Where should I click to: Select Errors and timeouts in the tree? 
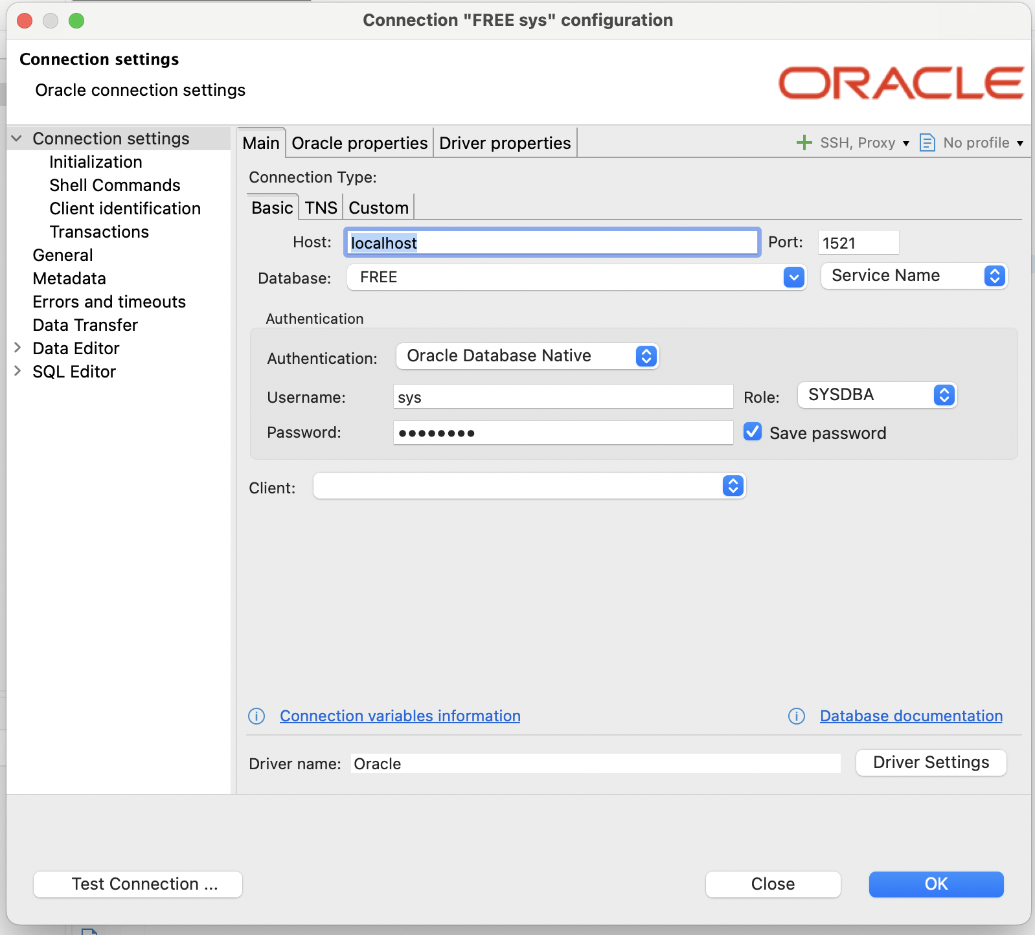pyautogui.click(x=109, y=302)
